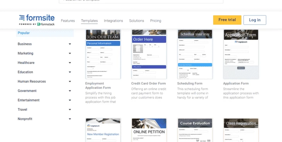
Task: Open the Online Petition template thumbnail
Action: (149, 130)
